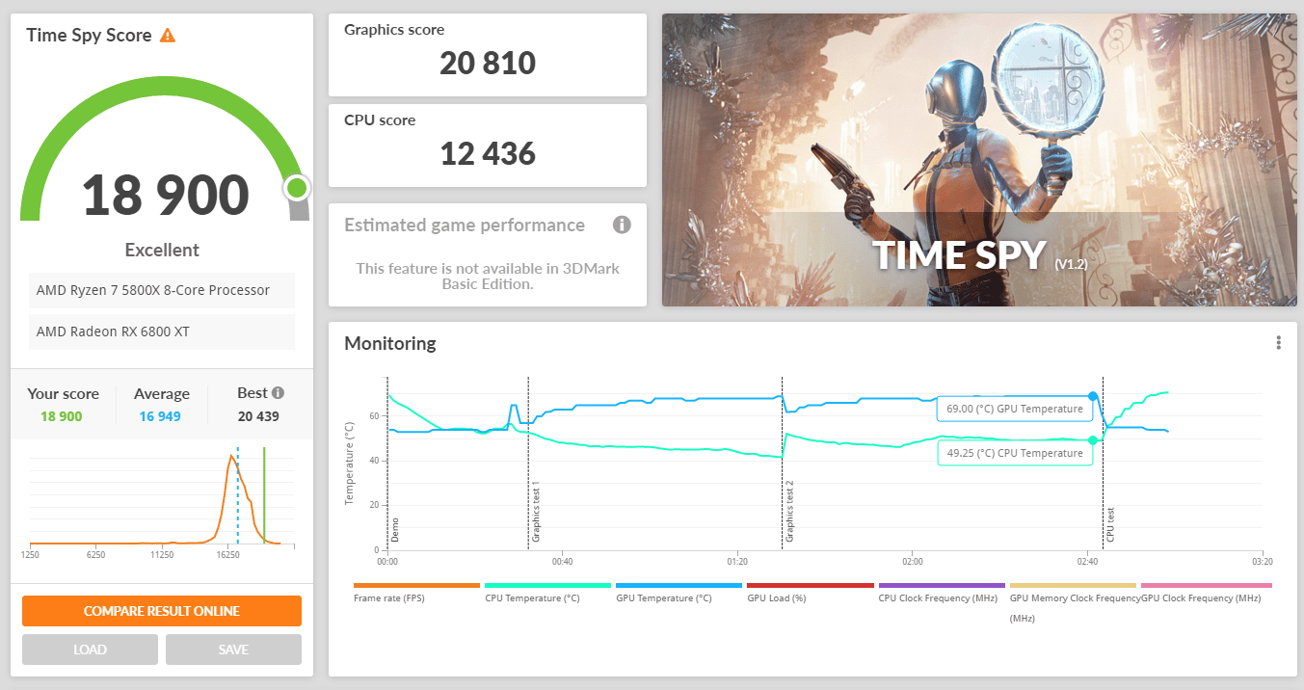1304x690 pixels.
Task: Click the GPU Temperature data point marker
Action: (1092, 396)
